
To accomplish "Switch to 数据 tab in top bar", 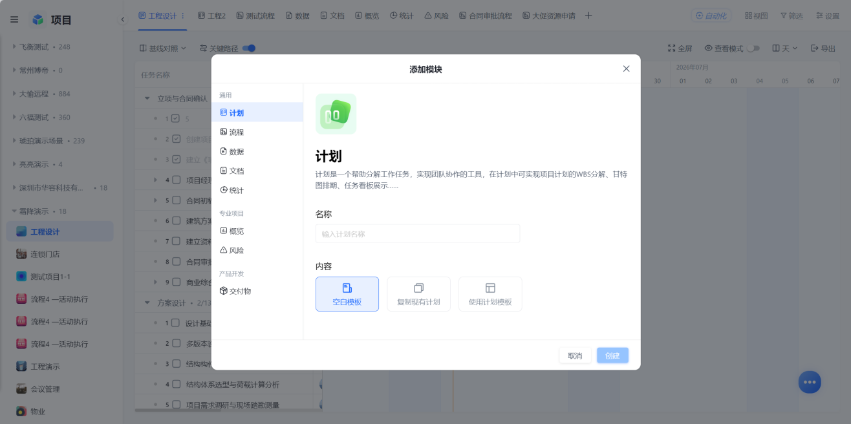I will [x=297, y=16].
